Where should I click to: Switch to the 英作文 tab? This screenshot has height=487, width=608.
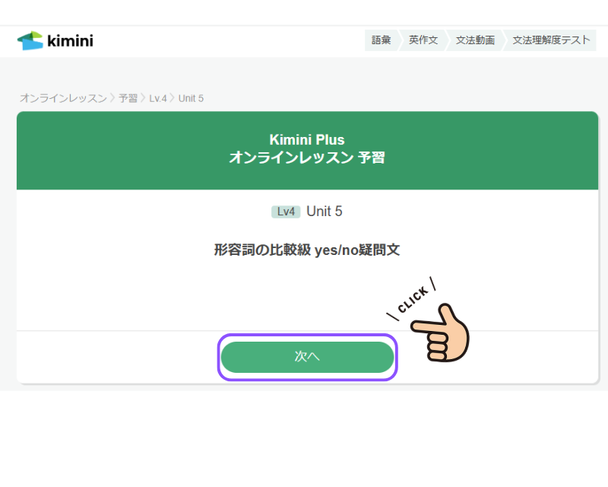click(423, 40)
